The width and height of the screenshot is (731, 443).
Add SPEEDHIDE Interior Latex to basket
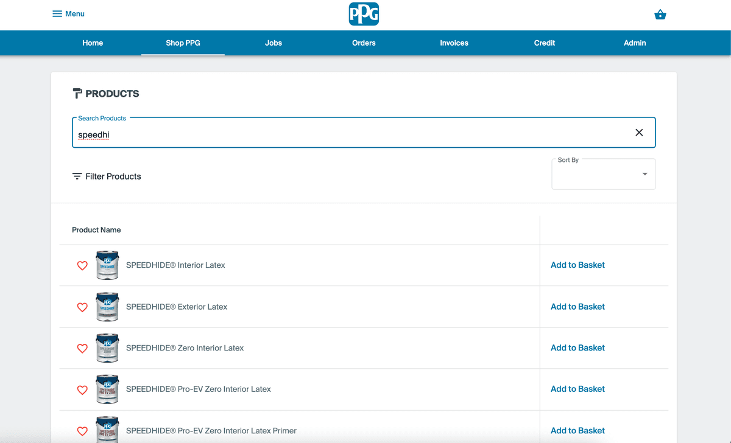pos(577,265)
